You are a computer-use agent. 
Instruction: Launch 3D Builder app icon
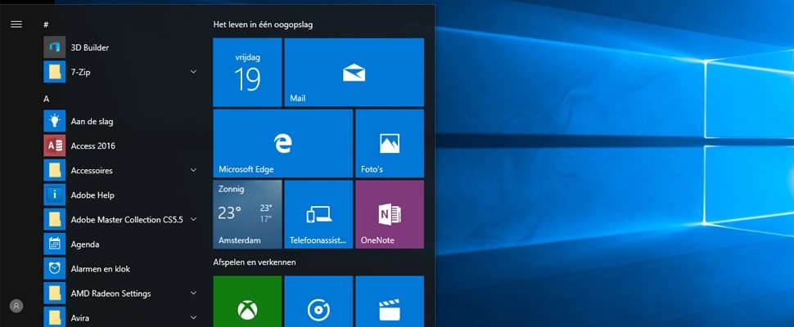tap(55, 47)
